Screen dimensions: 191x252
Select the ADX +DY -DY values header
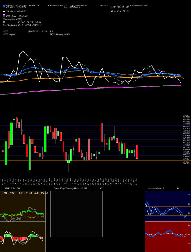click(24, 193)
